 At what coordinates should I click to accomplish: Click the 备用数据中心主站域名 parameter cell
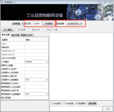click(x=36, y=87)
